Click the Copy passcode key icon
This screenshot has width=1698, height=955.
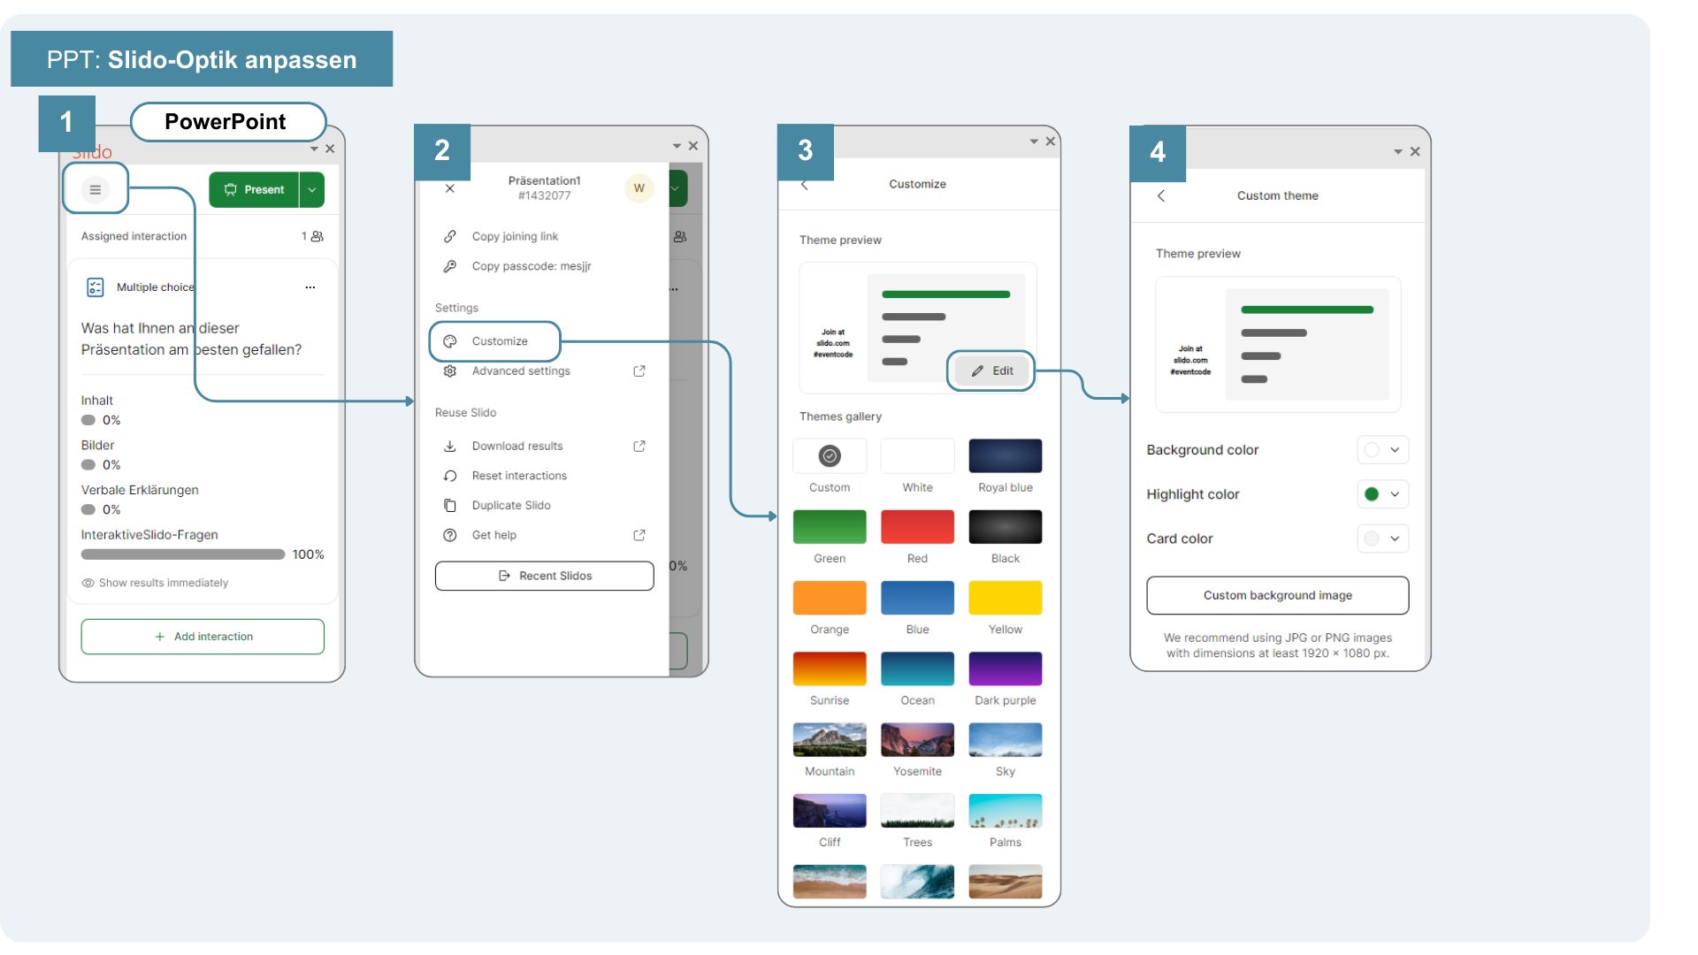450,266
